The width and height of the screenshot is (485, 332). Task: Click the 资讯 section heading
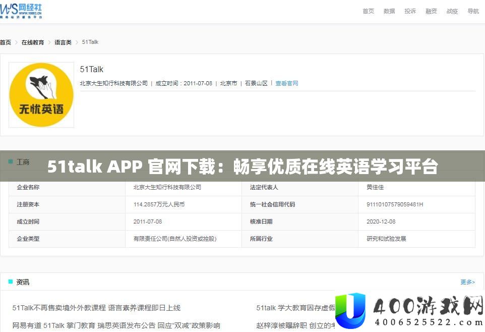(23, 282)
